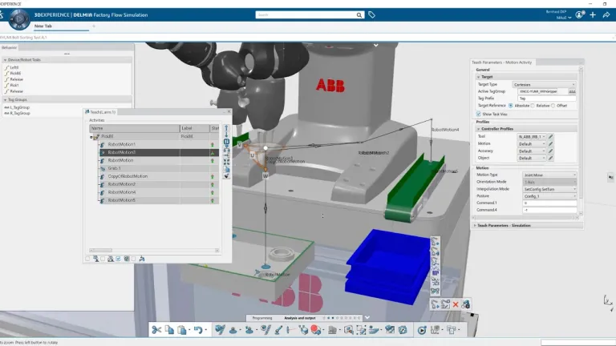Screen dimensions: 616x346
Task: Click the Paste clipboard icon in bottom toolbar
Action: point(182,330)
